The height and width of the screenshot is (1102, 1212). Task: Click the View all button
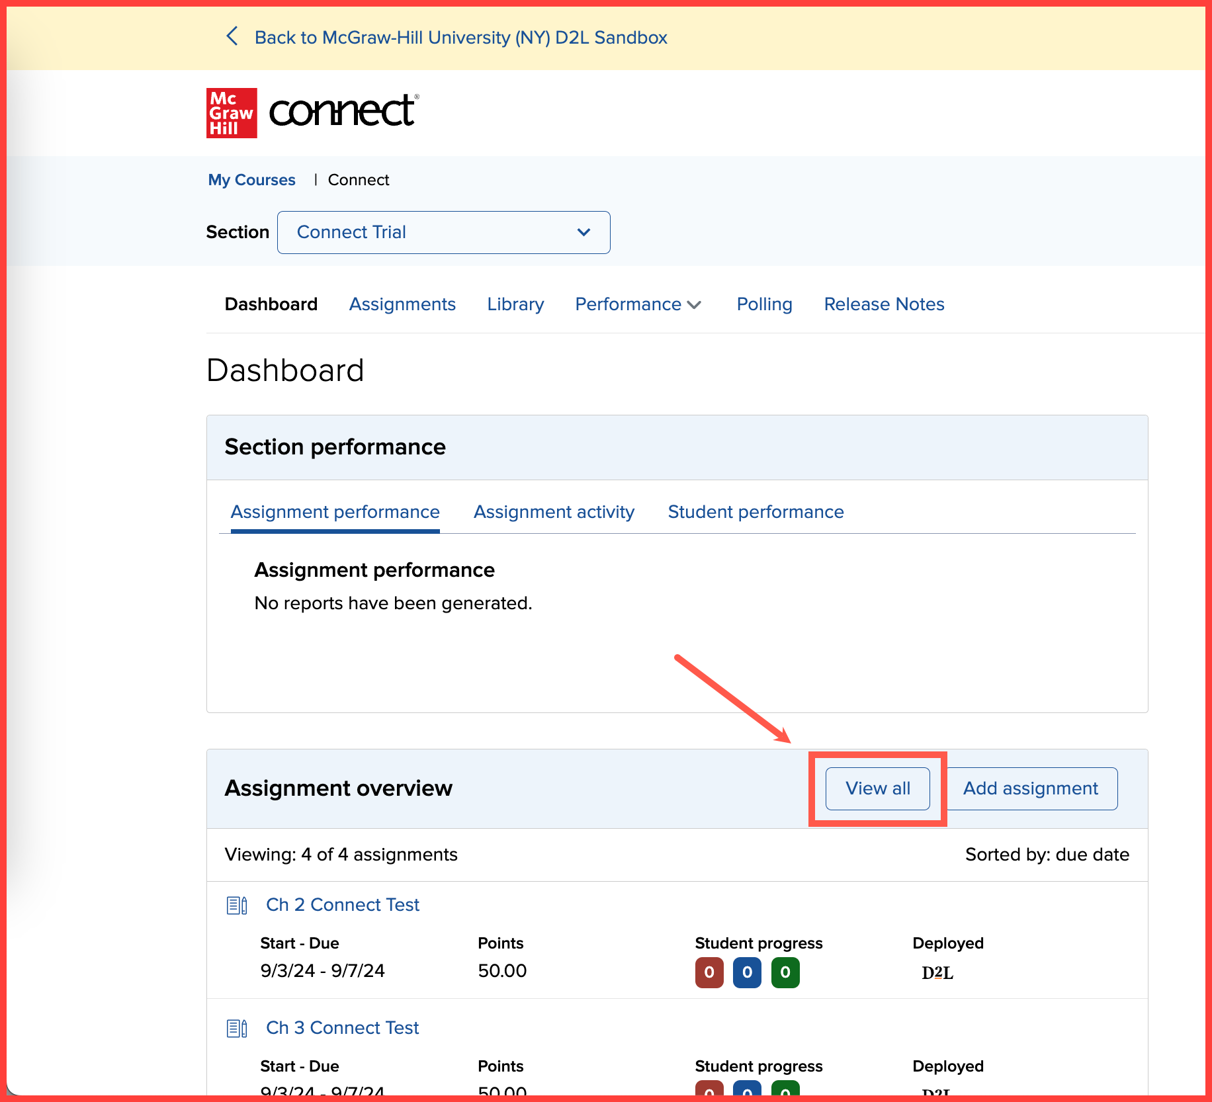pos(877,788)
